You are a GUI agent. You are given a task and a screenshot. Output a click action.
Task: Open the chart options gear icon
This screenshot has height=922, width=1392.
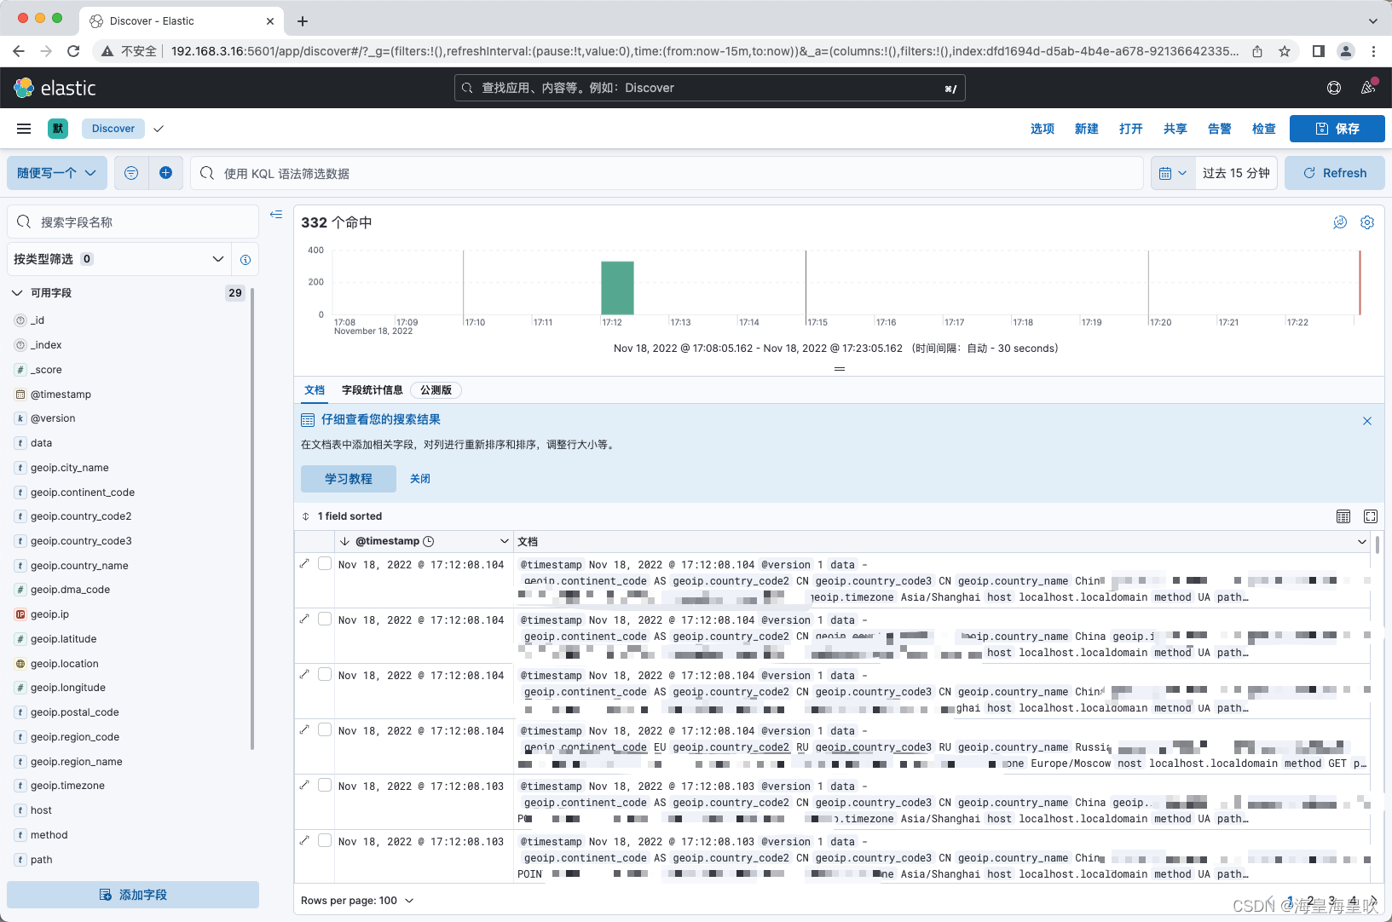coord(1367,222)
